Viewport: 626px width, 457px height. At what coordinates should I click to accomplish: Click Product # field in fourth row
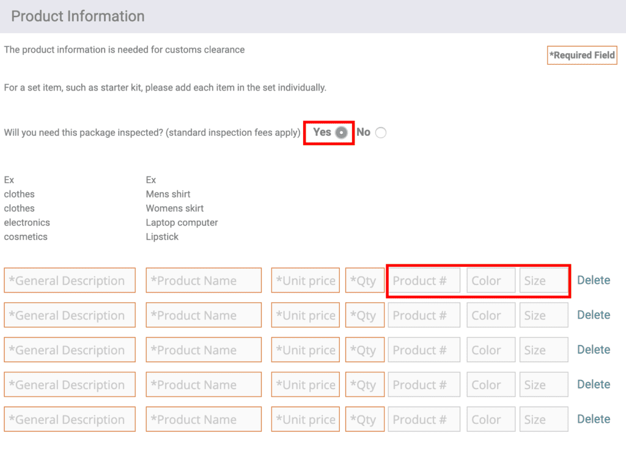[424, 385]
